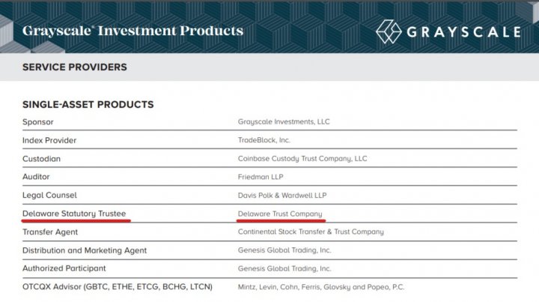Select the SERVICE PROVIDERS section header
Image resolution: width=539 pixels, height=302 pixels.
(75, 67)
